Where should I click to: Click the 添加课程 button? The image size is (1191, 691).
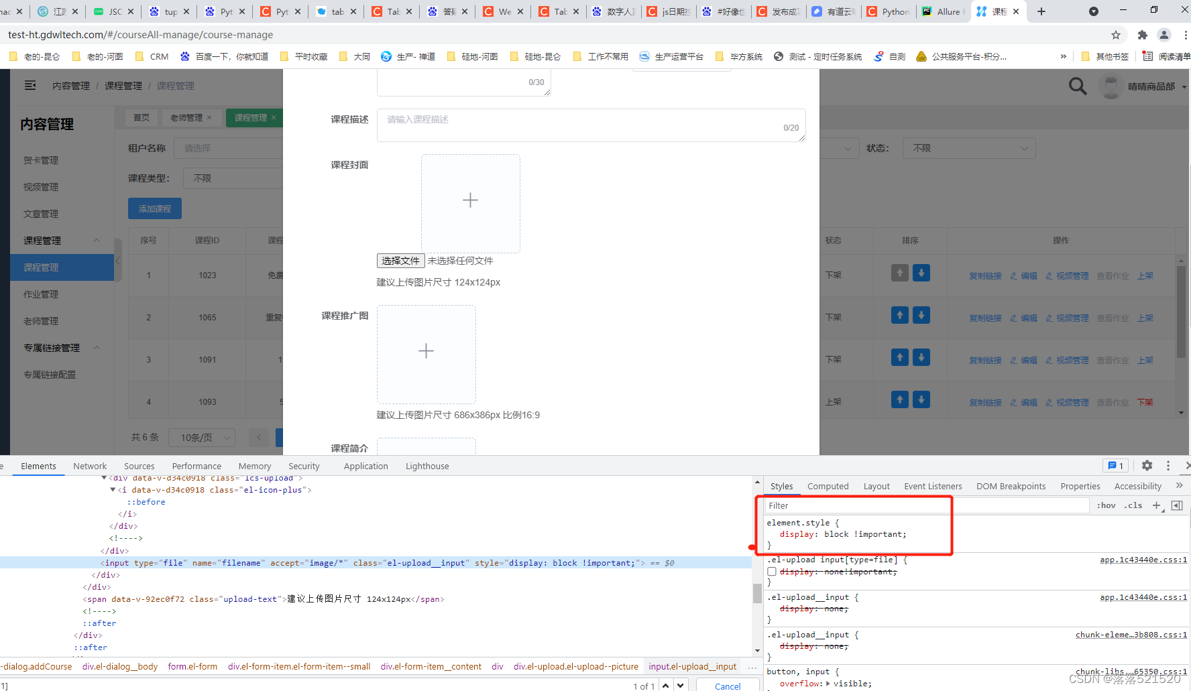155,208
